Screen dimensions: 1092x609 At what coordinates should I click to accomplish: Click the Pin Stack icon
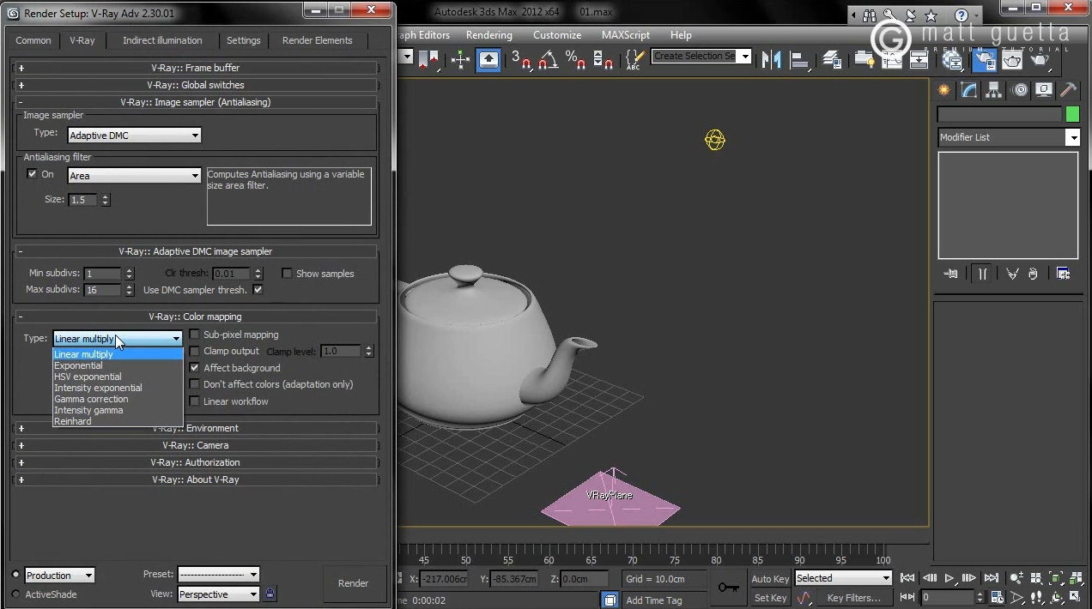[x=951, y=274]
